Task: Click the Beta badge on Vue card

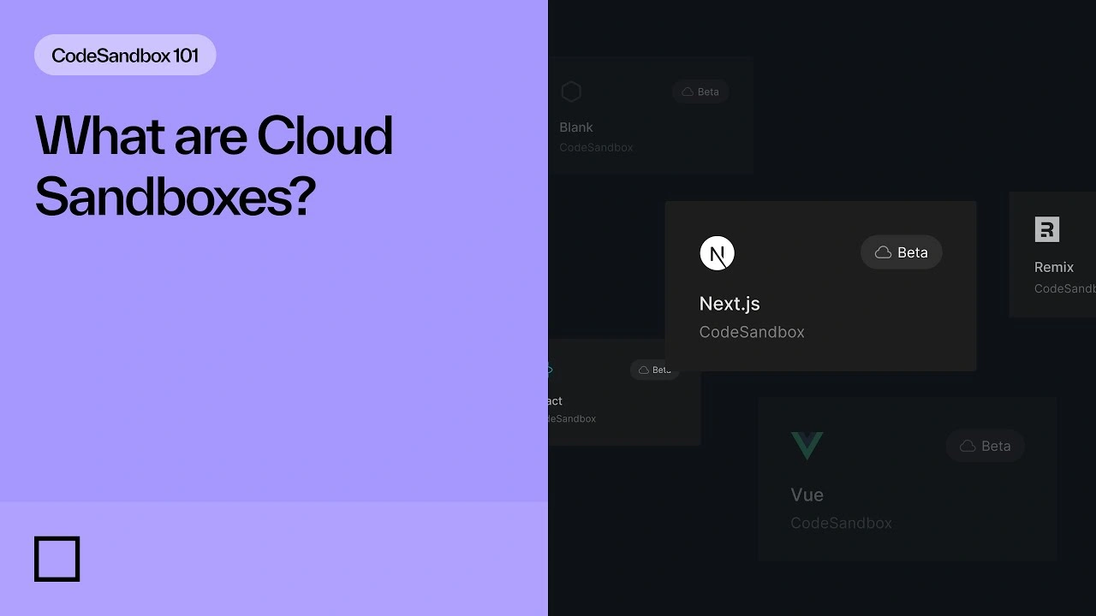Action: pyautogui.click(x=986, y=446)
